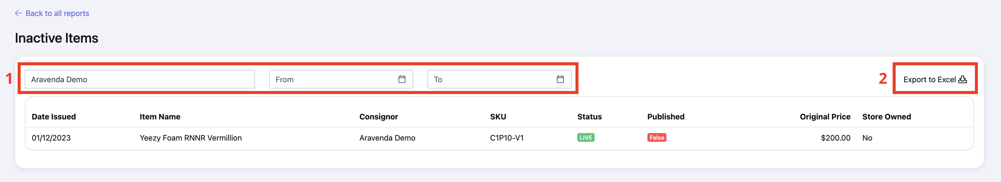Click the Consignor column header

tap(378, 117)
